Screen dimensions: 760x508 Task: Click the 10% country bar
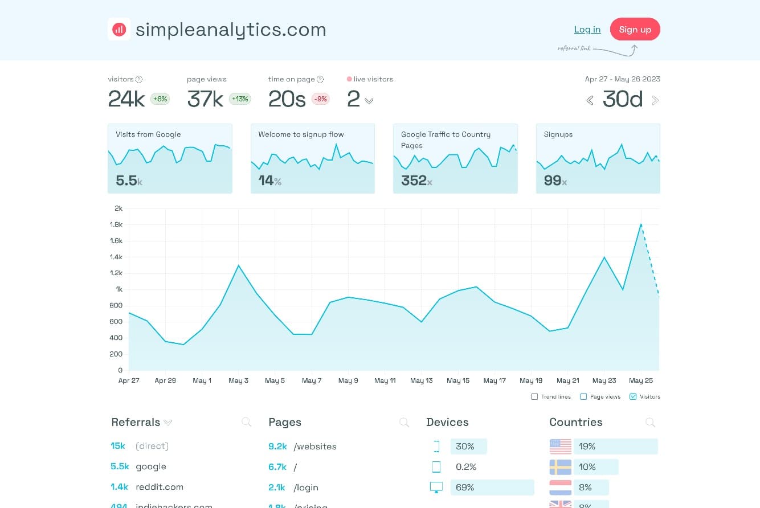click(x=596, y=467)
